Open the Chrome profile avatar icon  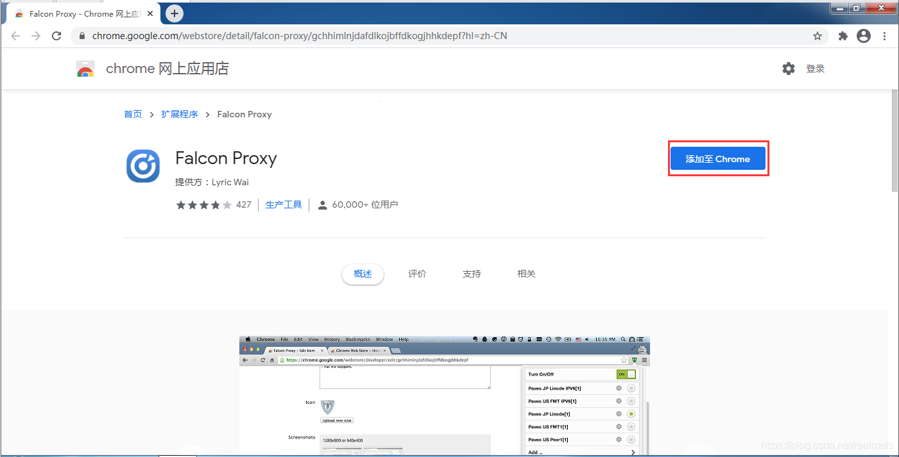pos(864,36)
